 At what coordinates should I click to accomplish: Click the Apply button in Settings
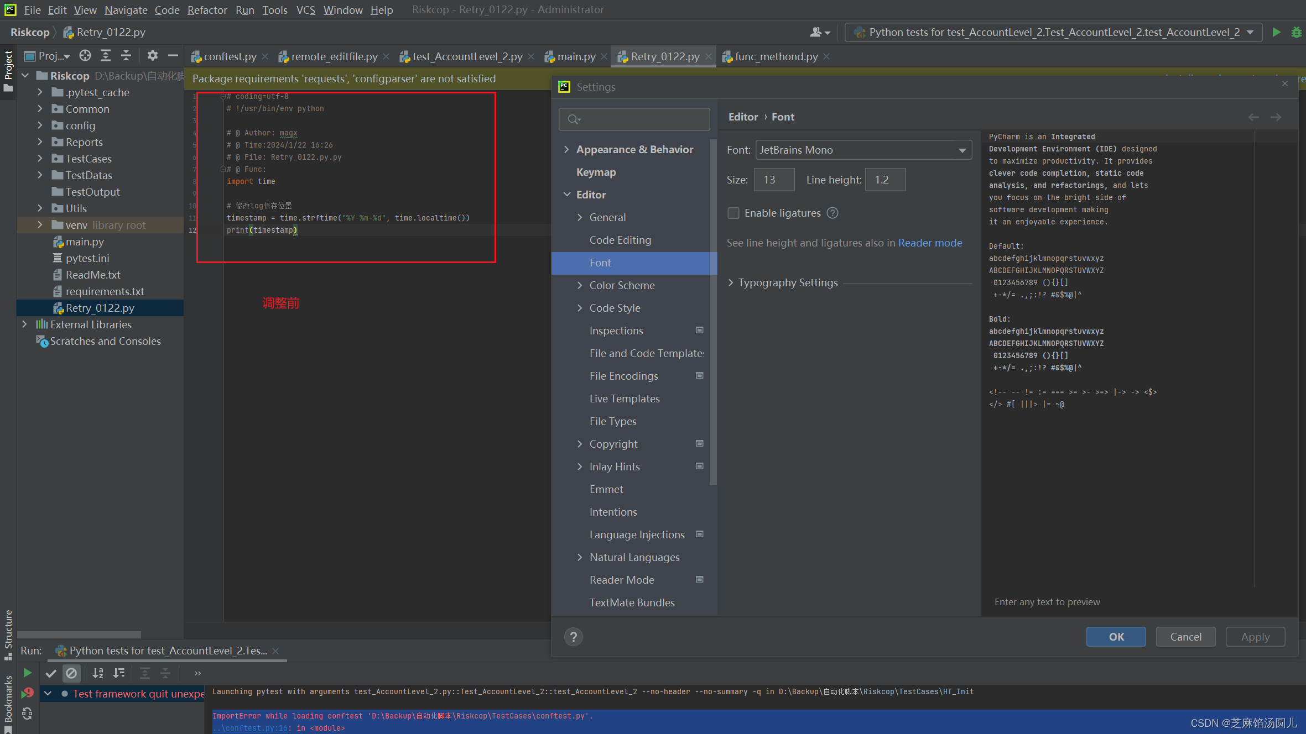(1255, 637)
